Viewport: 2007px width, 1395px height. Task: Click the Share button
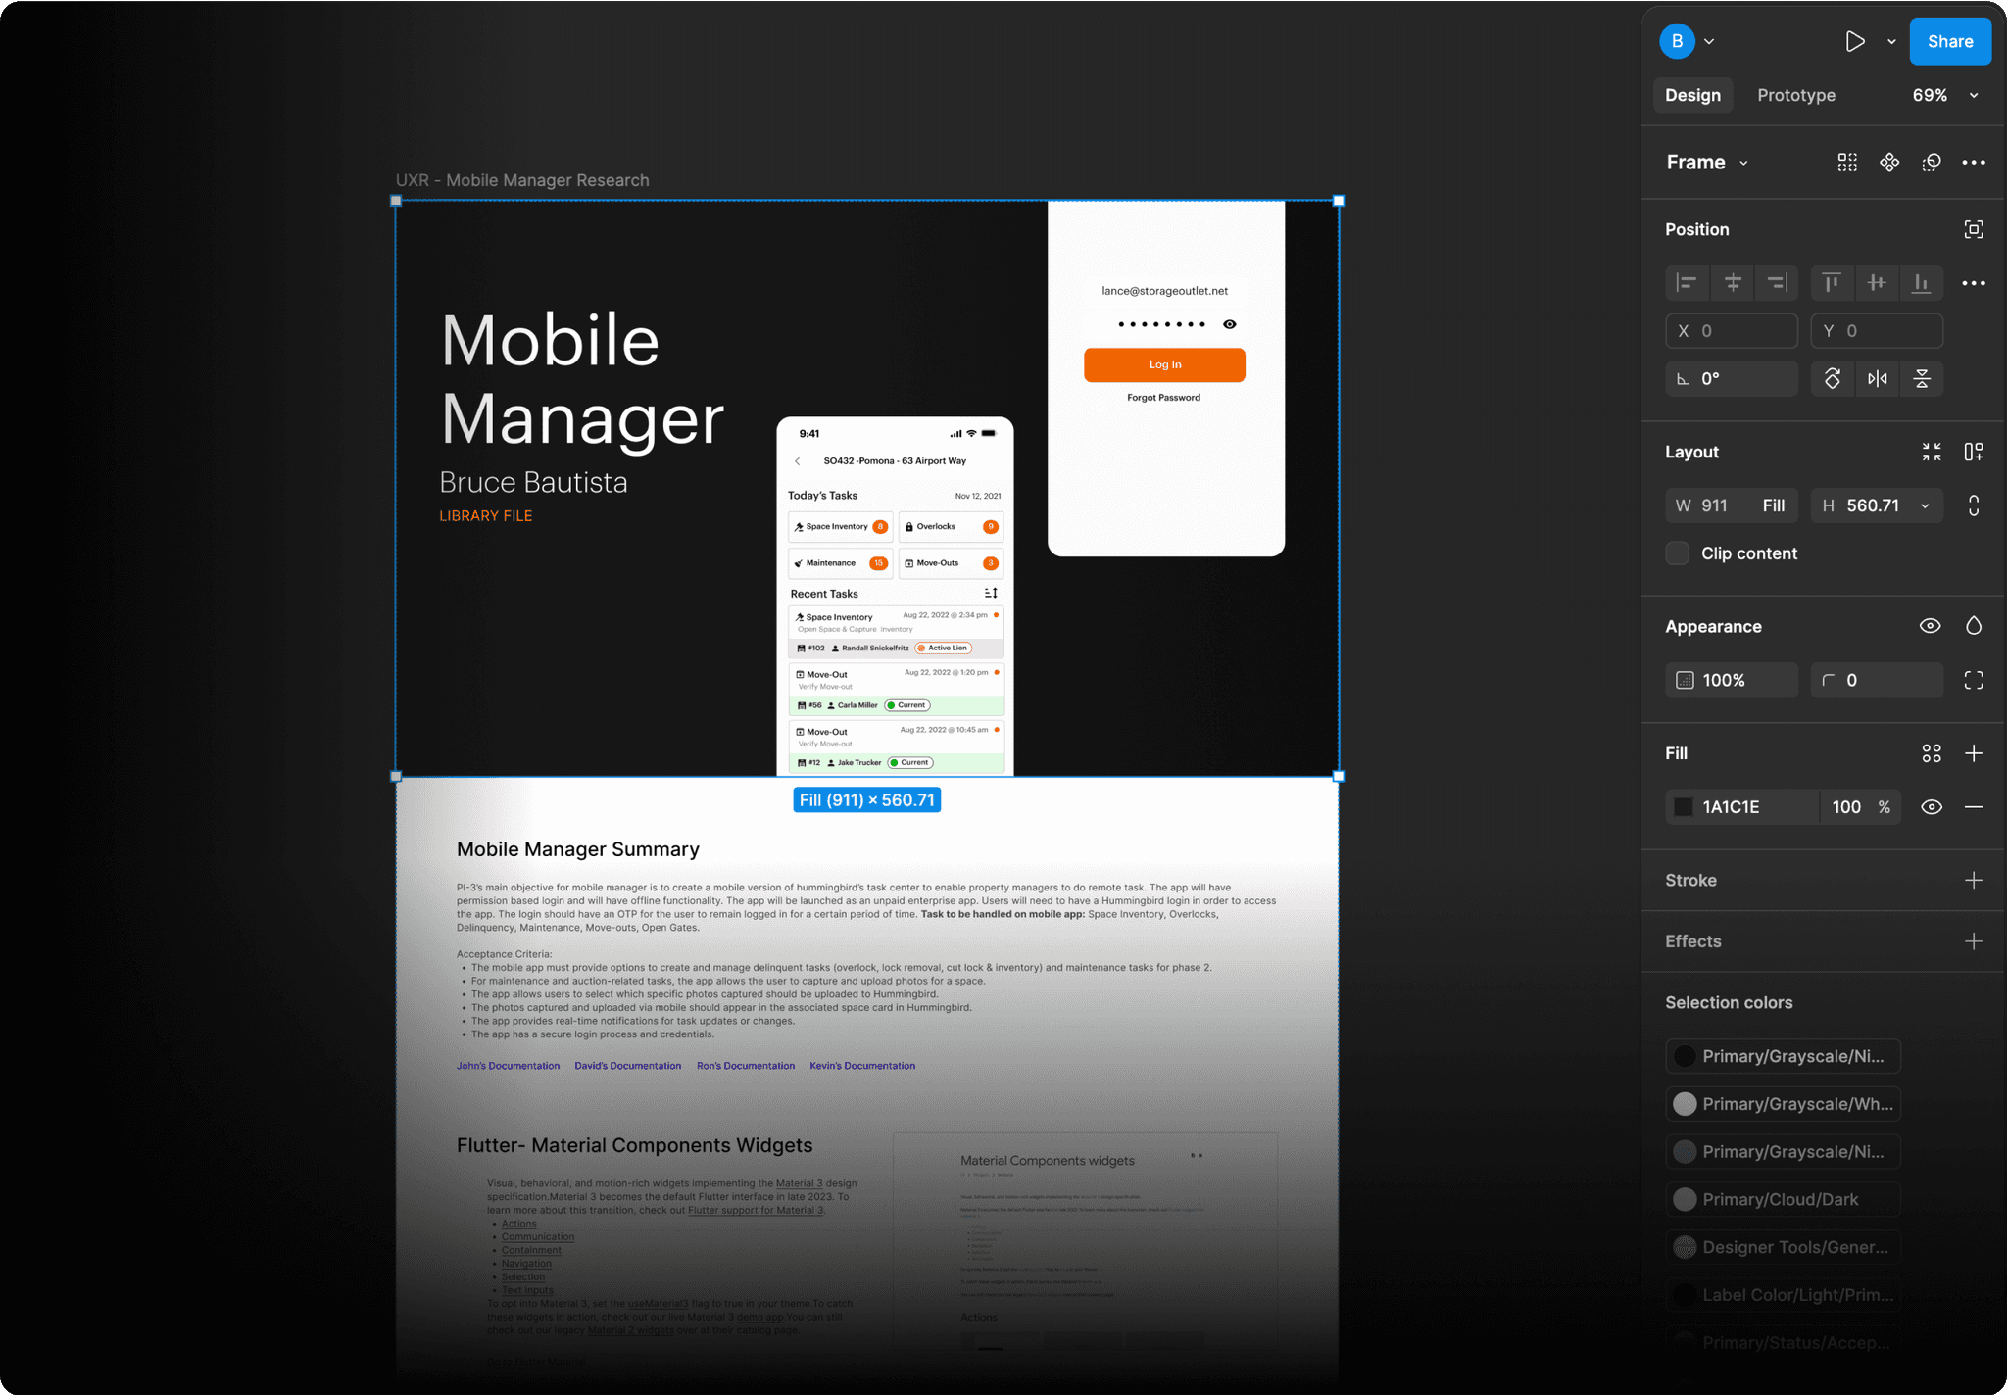1949,41
